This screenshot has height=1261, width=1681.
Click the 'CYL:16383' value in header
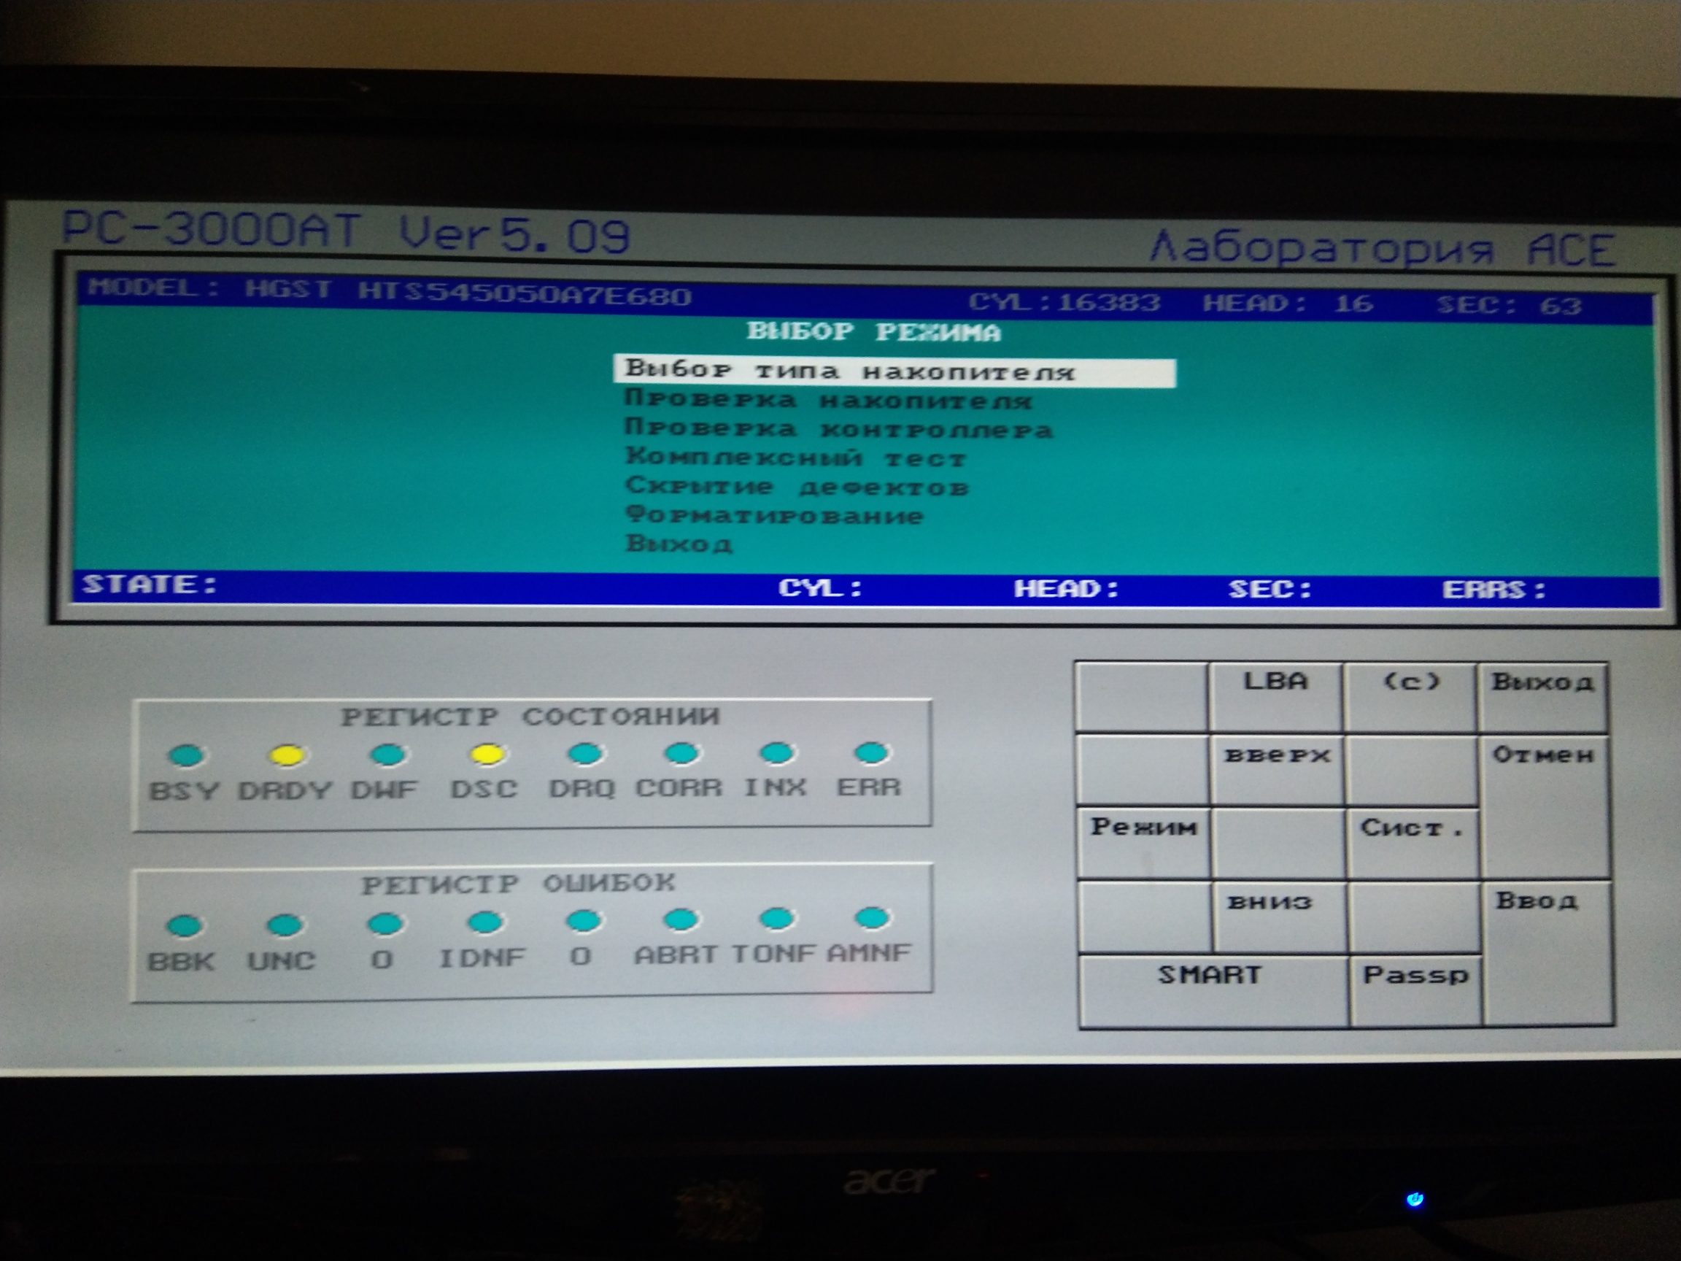[x=1064, y=302]
